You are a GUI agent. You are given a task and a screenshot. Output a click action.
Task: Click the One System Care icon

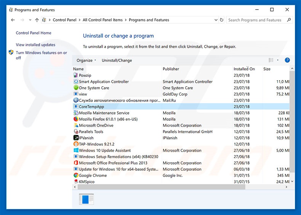(76, 88)
